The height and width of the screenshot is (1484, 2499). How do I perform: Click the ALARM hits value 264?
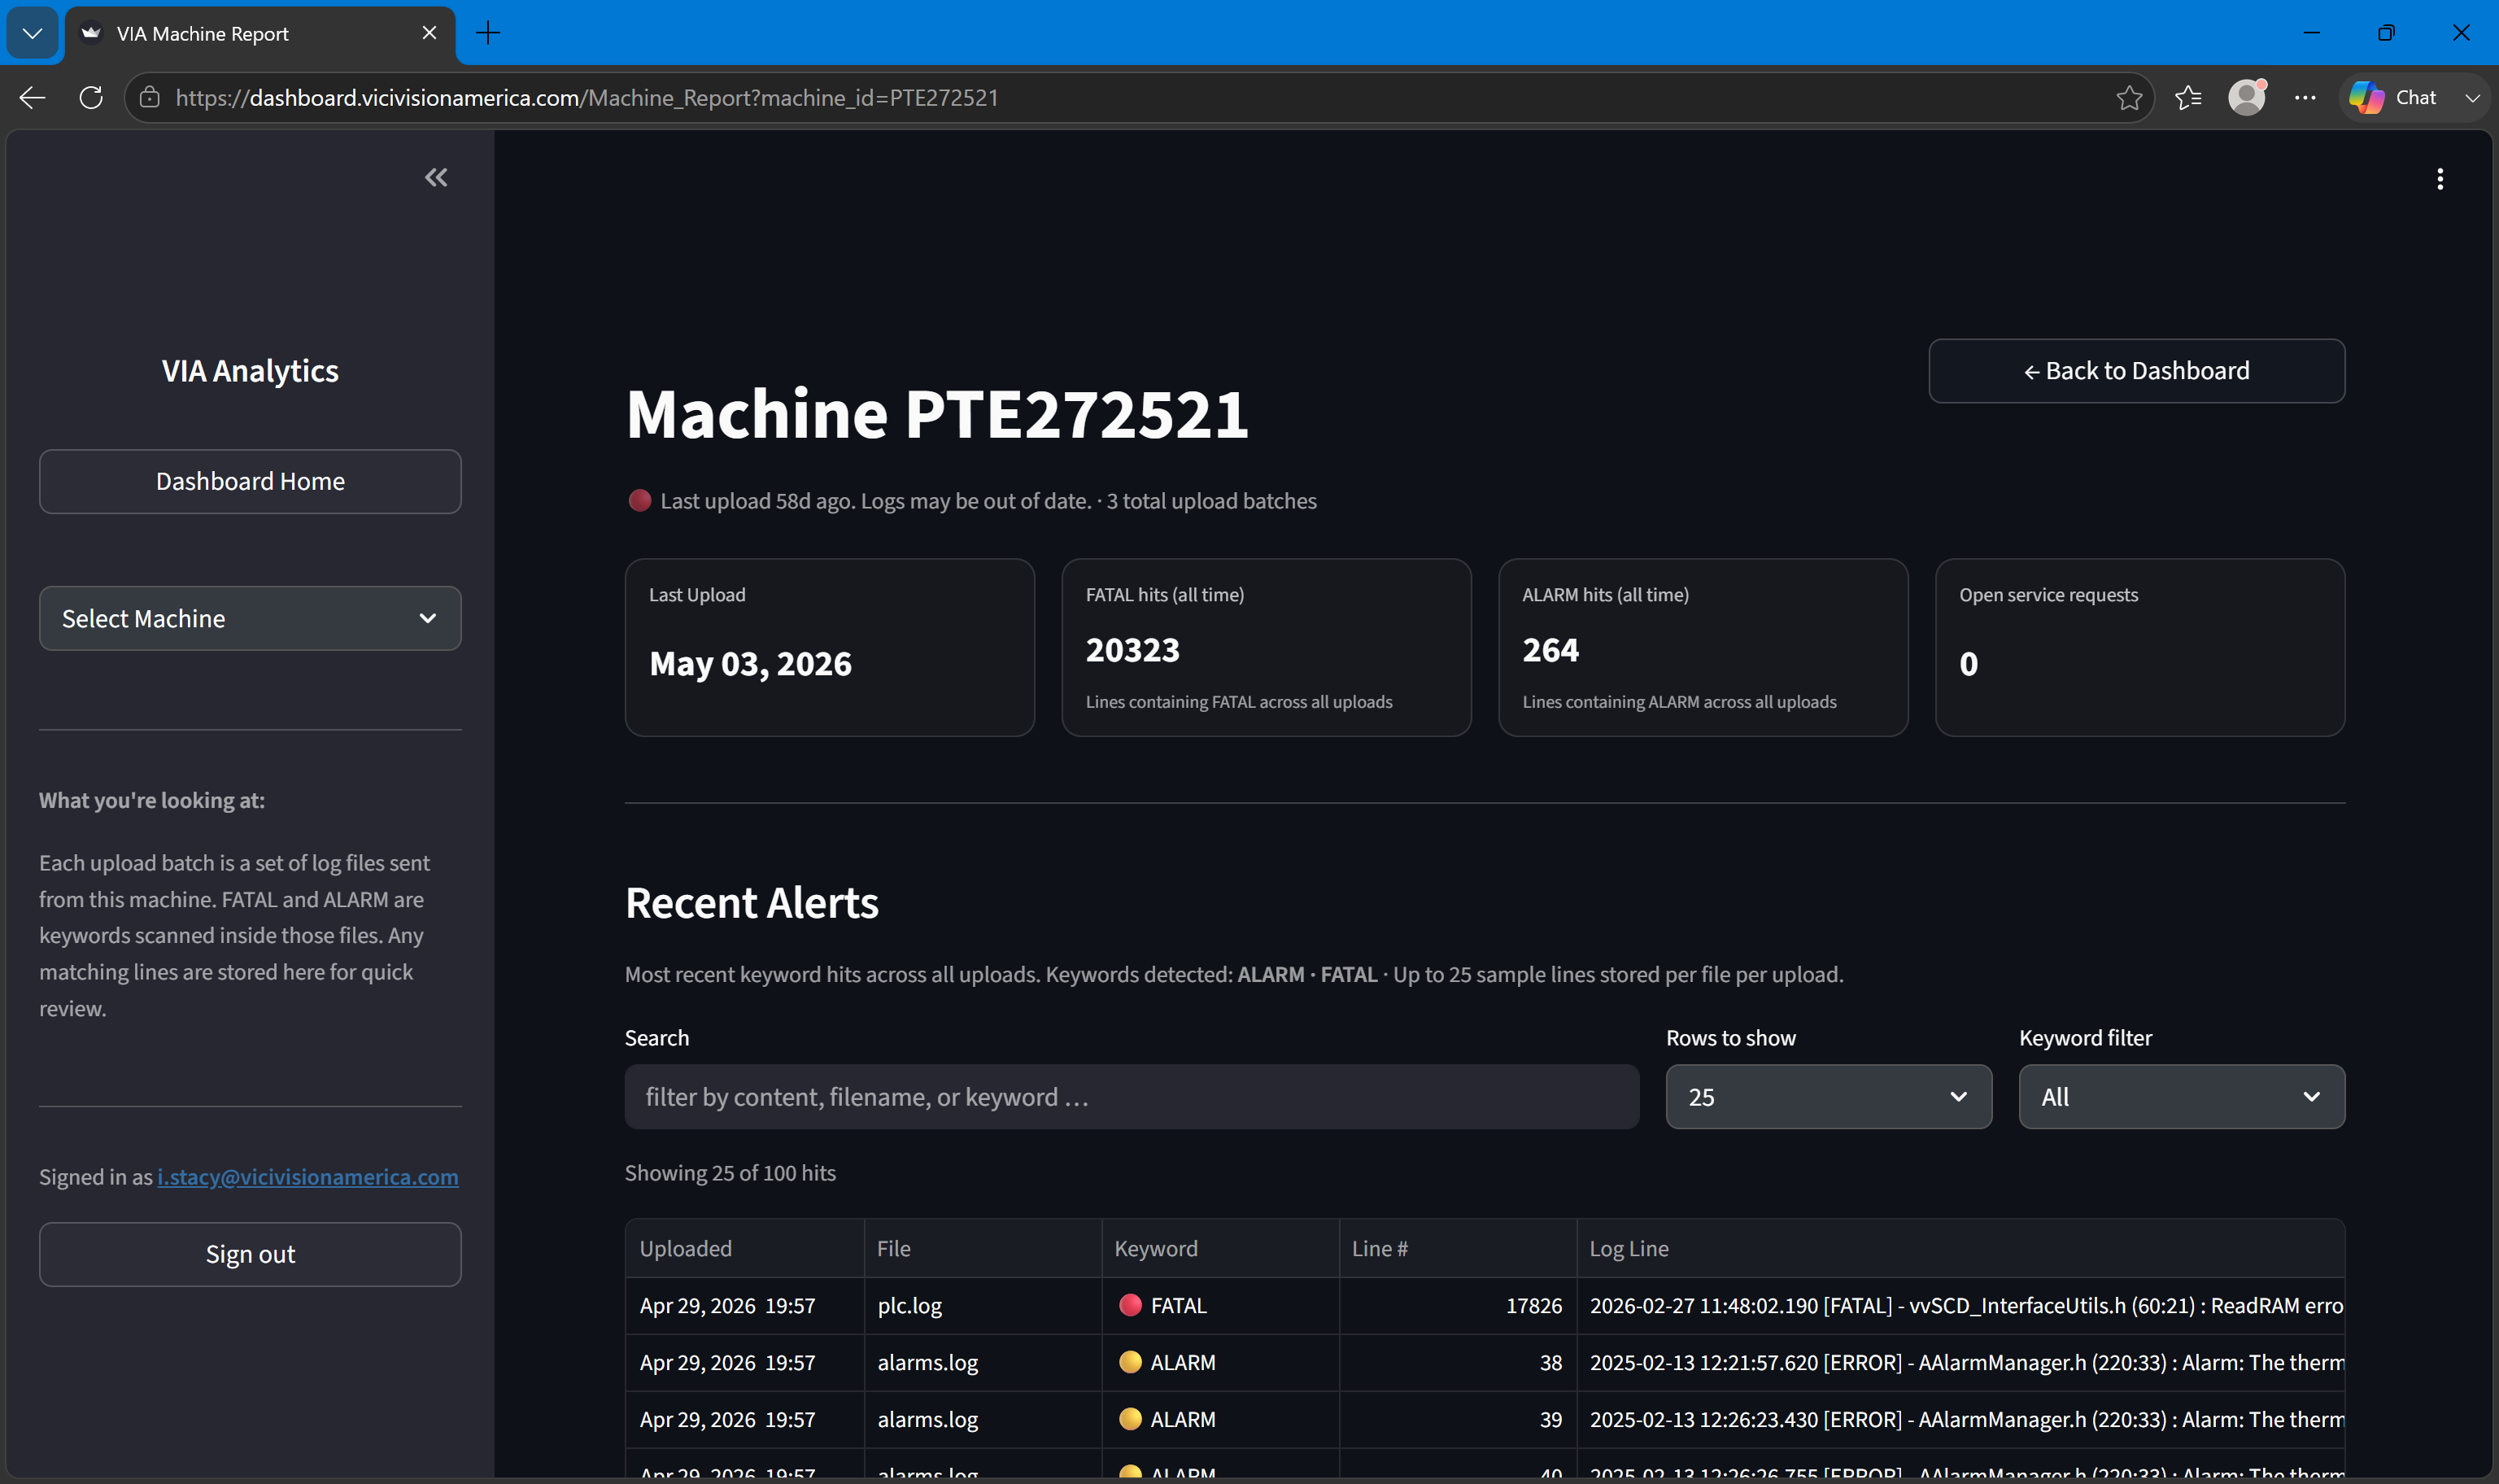point(1550,650)
